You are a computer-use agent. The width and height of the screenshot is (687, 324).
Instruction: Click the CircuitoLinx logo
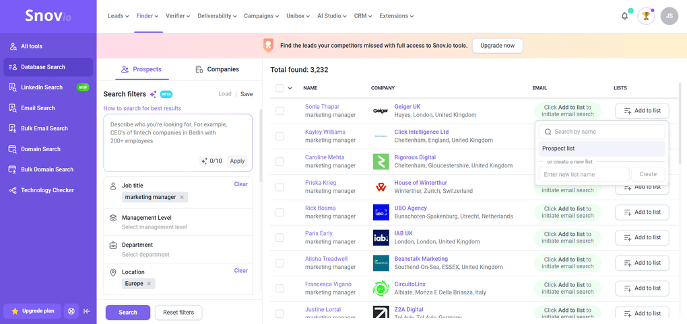coord(381,288)
